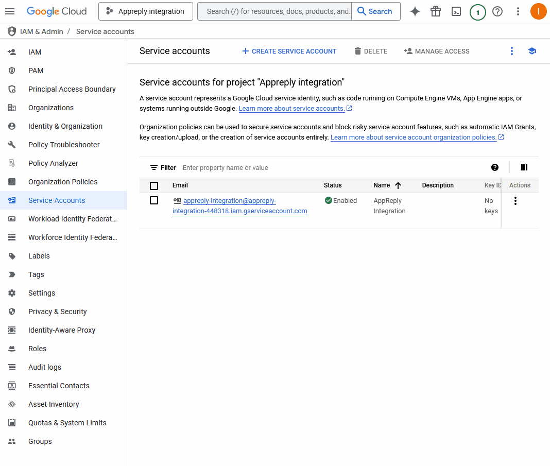The width and height of the screenshot is (550, 466).
Task: Click the AppReply Integration name cell
Action: point(389,206)
